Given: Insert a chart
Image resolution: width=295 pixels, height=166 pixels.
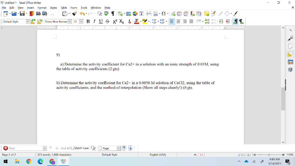Looking at the screenshot, I should tap(135, 14).
